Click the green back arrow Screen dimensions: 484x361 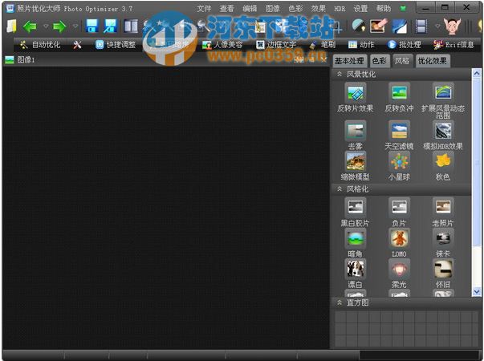[x=29, y=26]
